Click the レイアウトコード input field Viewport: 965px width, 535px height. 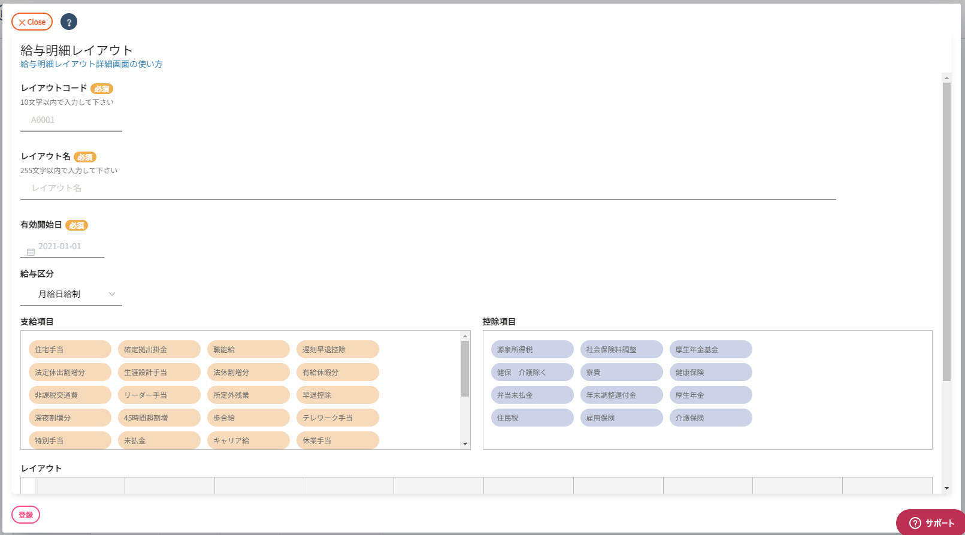click(x=71, y=120)
